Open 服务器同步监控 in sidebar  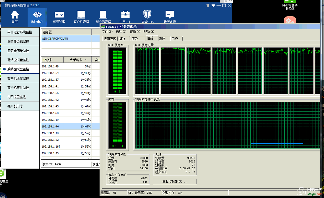click(20, 51)
